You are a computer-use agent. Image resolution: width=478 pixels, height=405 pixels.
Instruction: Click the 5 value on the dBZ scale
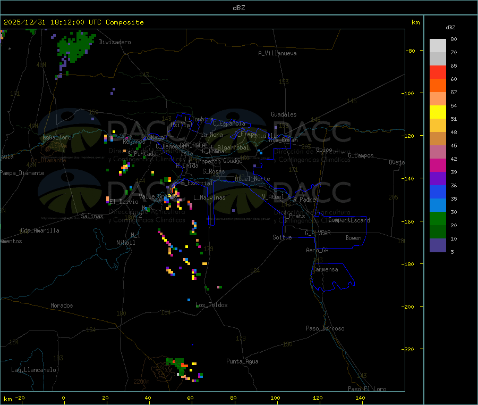pos(452,252)
